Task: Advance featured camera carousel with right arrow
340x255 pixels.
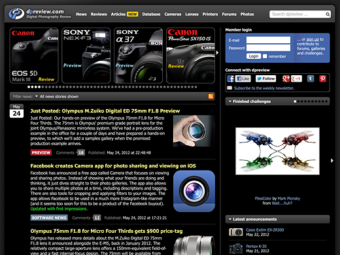Action: [x=217, y=52]
